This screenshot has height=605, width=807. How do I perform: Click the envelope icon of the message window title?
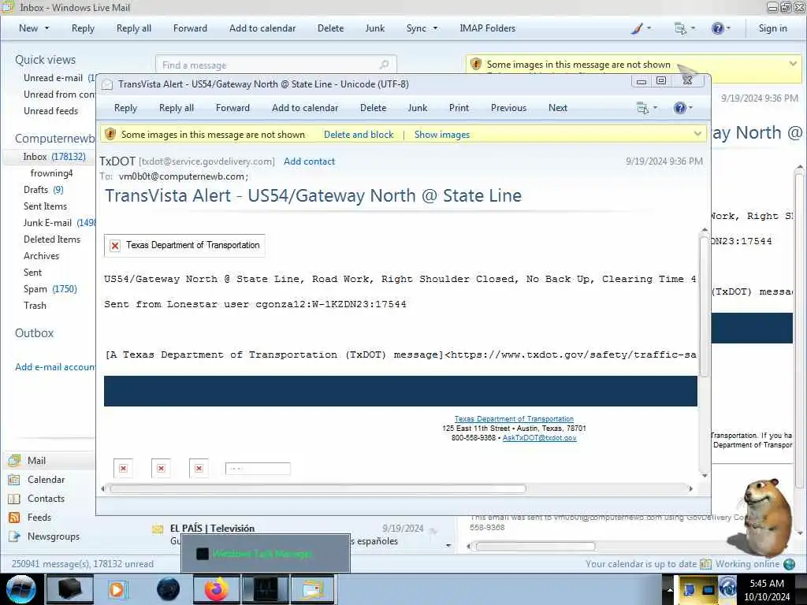click(x=107, y=84)
